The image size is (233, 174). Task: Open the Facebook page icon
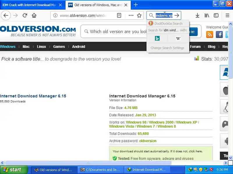pyautogui.click(x=219, y=35)
